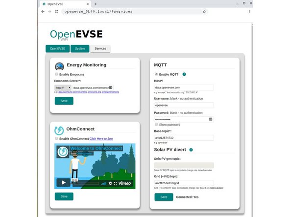Toggle fullscreen on the Vimeo video
The width and height of the screenshot is (290, 217).
click(x=116, y=183)
